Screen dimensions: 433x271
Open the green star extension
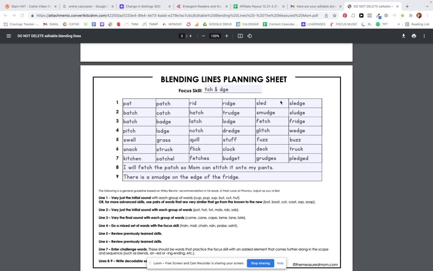point(403,15)
